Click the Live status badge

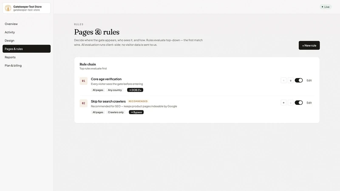coord(326,7)
